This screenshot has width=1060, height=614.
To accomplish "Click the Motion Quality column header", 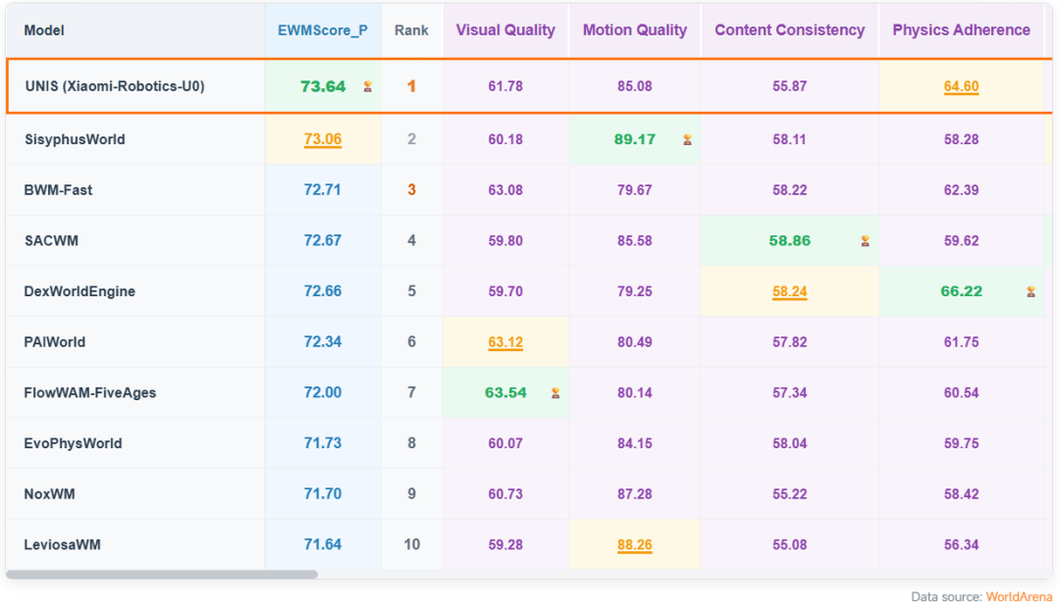I will coord(635,30).
